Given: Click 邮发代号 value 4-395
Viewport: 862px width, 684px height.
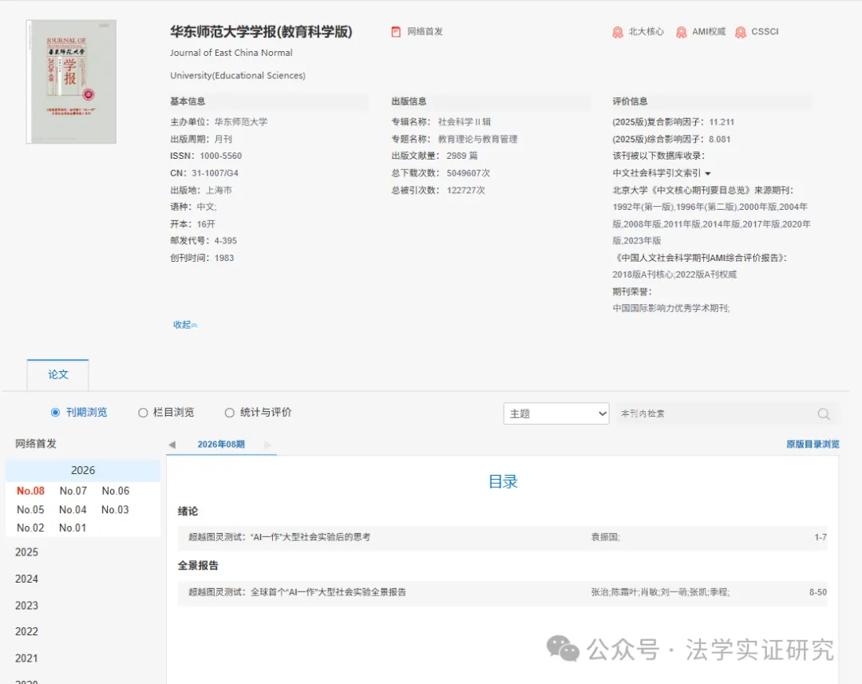Looking at the screenshot, I should [x=225, y=241].
